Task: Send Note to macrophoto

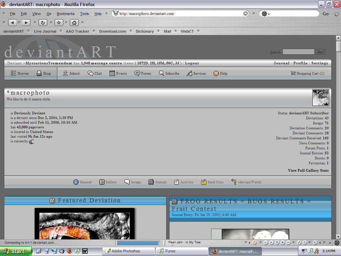Action: [x=212, y=182]
